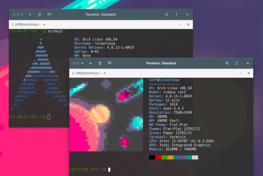Add new terminal in back Terminix window
The width and height of the screenshot is (263, 176).
point(30,15)
